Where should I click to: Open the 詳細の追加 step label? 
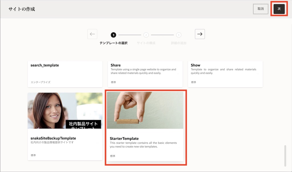tap(179, 43)
